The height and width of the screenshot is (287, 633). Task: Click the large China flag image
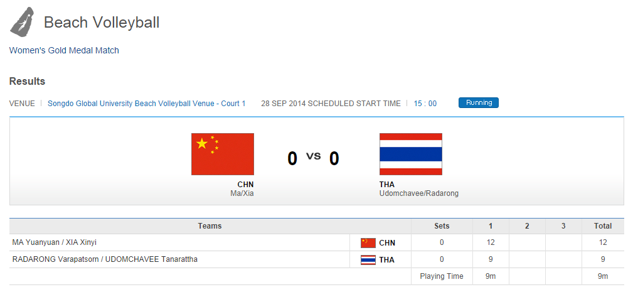tap(222, 154)
